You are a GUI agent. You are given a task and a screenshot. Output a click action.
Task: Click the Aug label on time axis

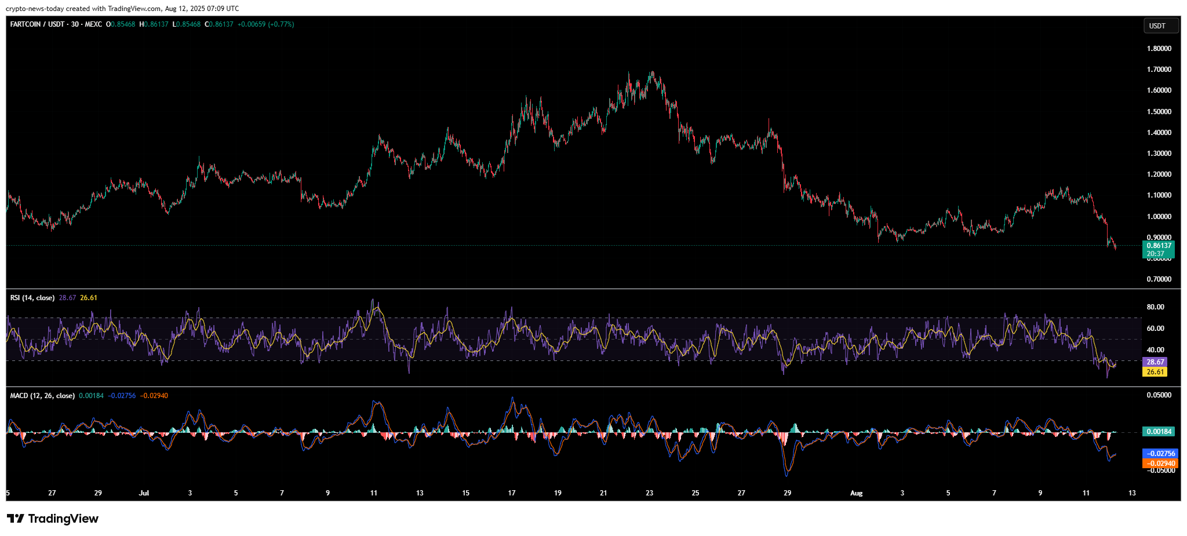[x=856, y=493]
